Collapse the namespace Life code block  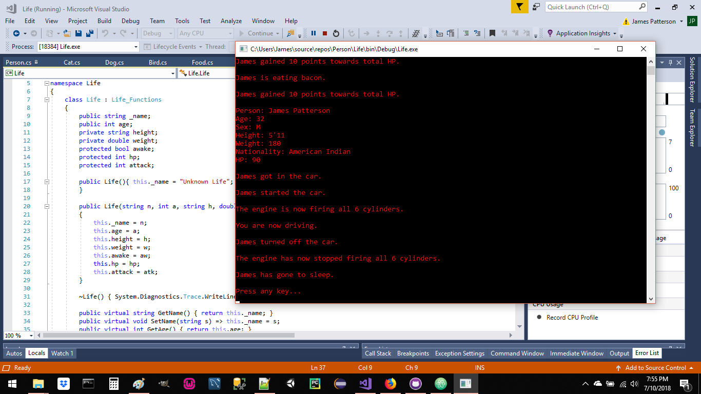pos(47,83)
